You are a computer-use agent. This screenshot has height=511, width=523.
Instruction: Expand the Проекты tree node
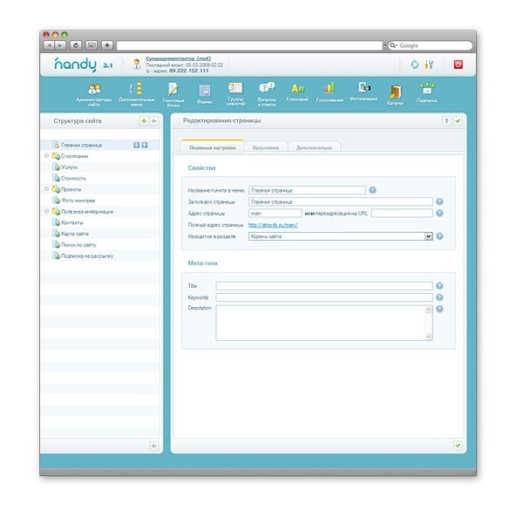(x=47, y=189)
